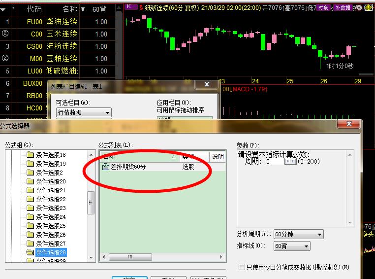Open folder 条件选股20
The width and height of the screenshot is (375, 279).
click(x=51, y=181)
